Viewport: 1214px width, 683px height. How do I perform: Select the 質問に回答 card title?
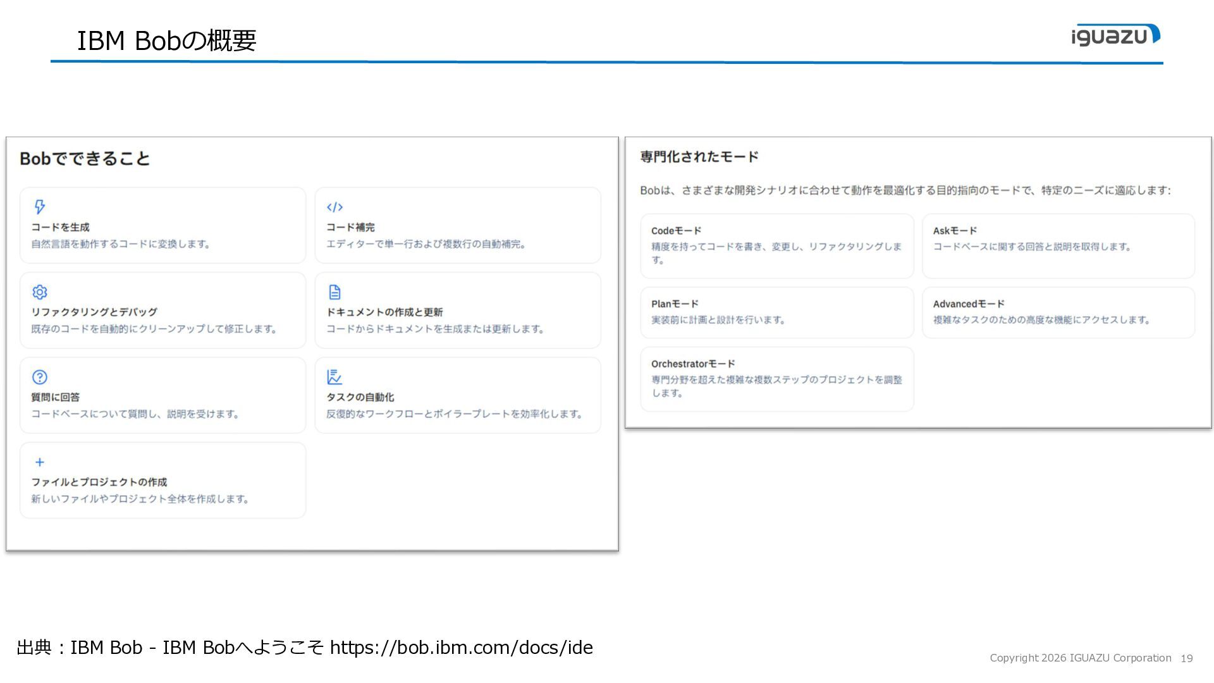pos(56,397)
